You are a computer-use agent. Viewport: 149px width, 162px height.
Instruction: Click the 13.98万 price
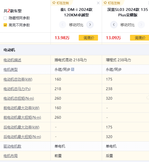[x=62, y=38]
